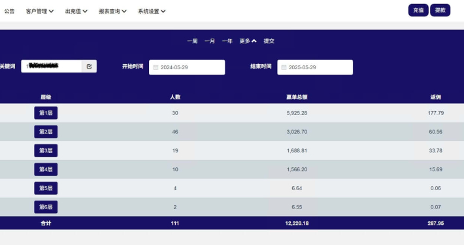Expand the 系统设置 dropdown menu
Image resolution: width=464 pixels, height=245 pixels.
[152, 11]
